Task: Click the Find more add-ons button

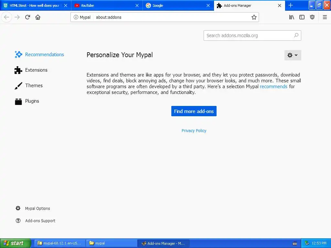Action: [x=194, y=111]
